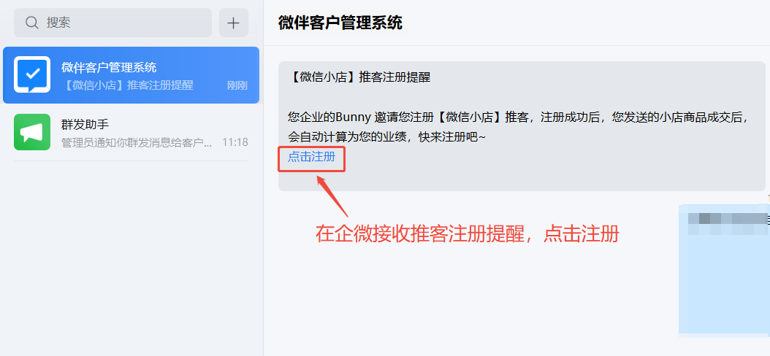Click the 微伴客户管理系统 header title
The width and height of the screenshot is (770, 356).
click(340, 23)
